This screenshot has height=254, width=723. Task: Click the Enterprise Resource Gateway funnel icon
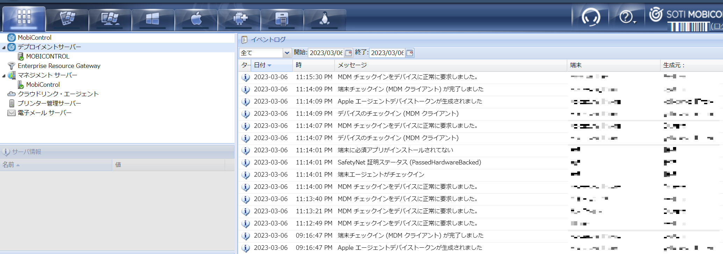click(x=12, y=66)
